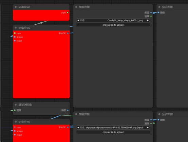Click the 遮罩 input port on 遮罩到图像 node
Screen dimensions: 188x142
click(x=15, y=110)
